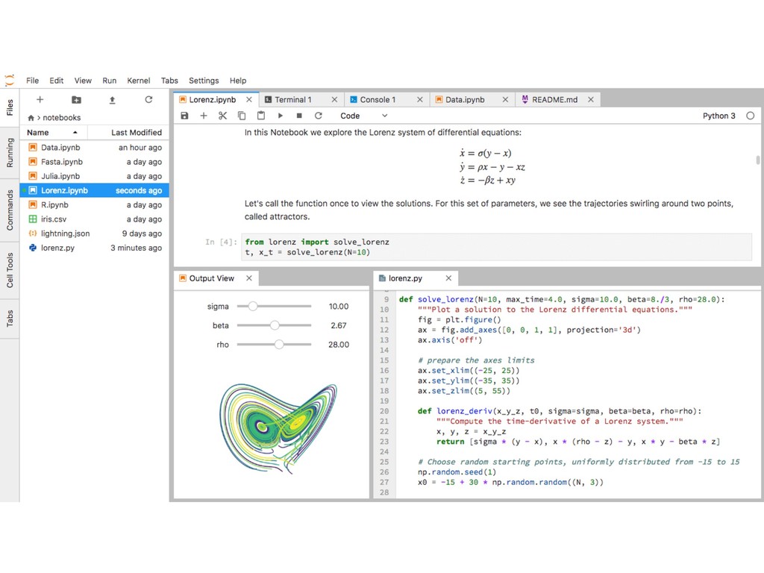This screenshot has height=573, width=764.
Task: Refresh the file browser list
Action: tap(148, 99)
